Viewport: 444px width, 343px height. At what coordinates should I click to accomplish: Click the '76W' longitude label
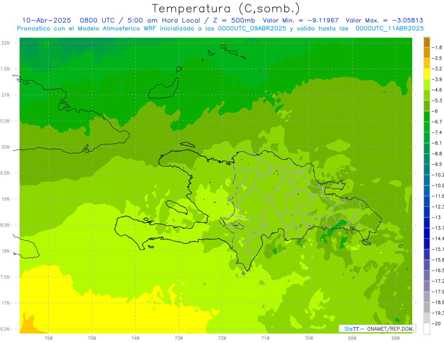pos(48,338)
